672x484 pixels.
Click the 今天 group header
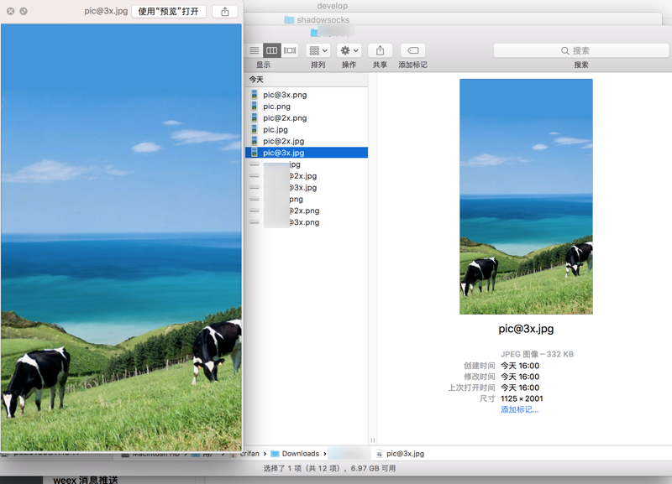tap(307, 80)
